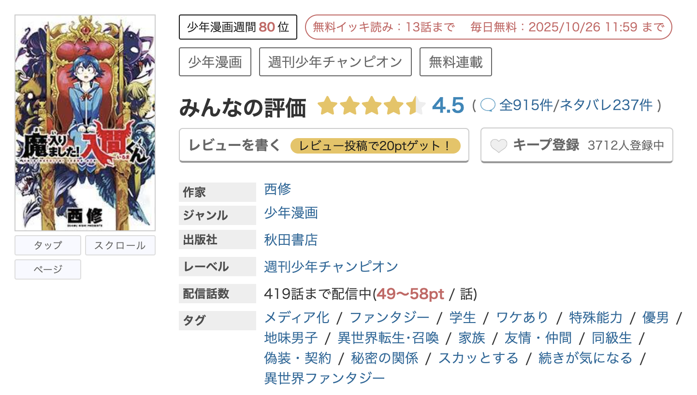The height and width of the screenshot is (395, 697).
Task: Open the manga cover thumbnail
Action: [x=85, y=123]
